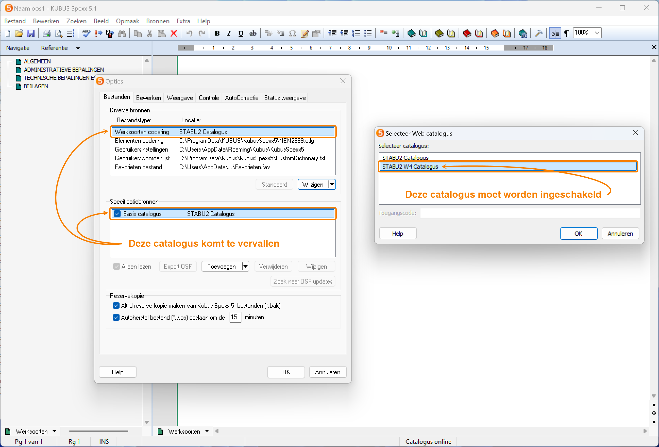The width and height of the screenshot is (659, 447).
Task: Open Print preview magnifier icon
Action: click(x=58, y=34)
